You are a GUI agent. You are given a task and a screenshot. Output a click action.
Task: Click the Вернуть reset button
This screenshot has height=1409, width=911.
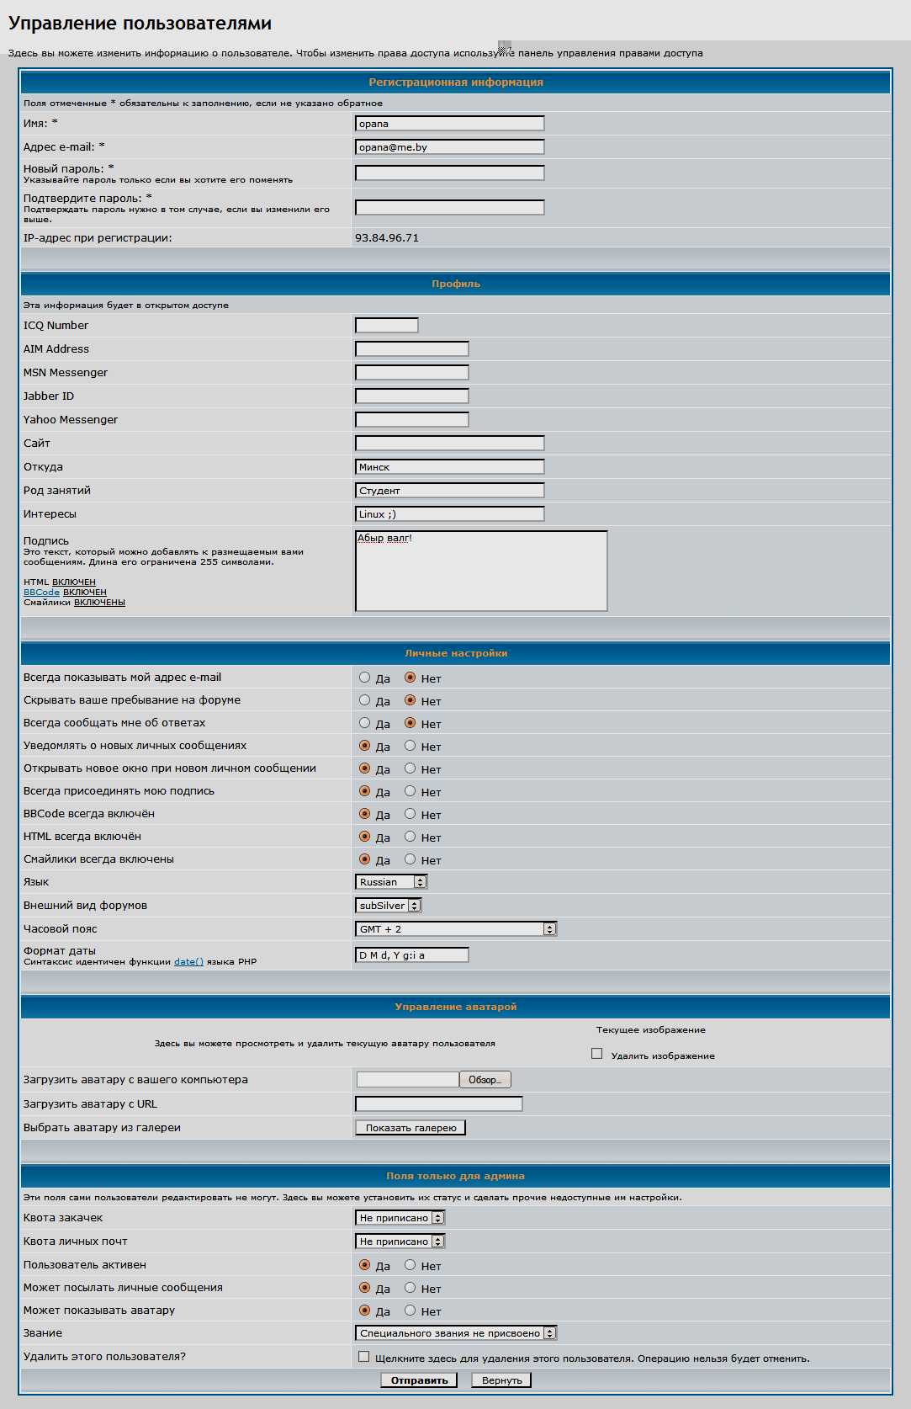coord(501,1380)
